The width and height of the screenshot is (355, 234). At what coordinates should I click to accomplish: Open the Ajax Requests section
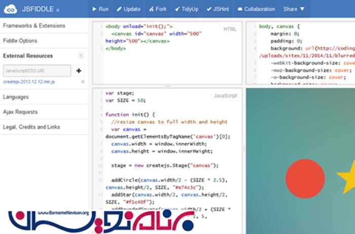(20, 112)
